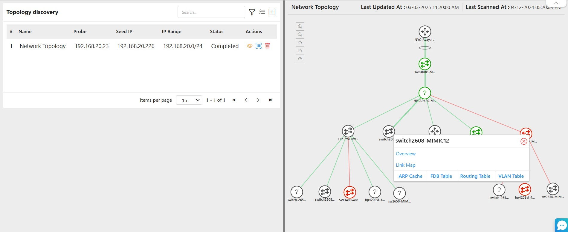The width and height of the screenshot is (568, 232).
Task: Open the ARP Cache tab
Action: pos(410,176)
